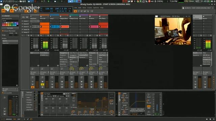Click the 128.00 tempo field
The height and width of the screenshot is (121, 216).
click(x=49, y=8)
